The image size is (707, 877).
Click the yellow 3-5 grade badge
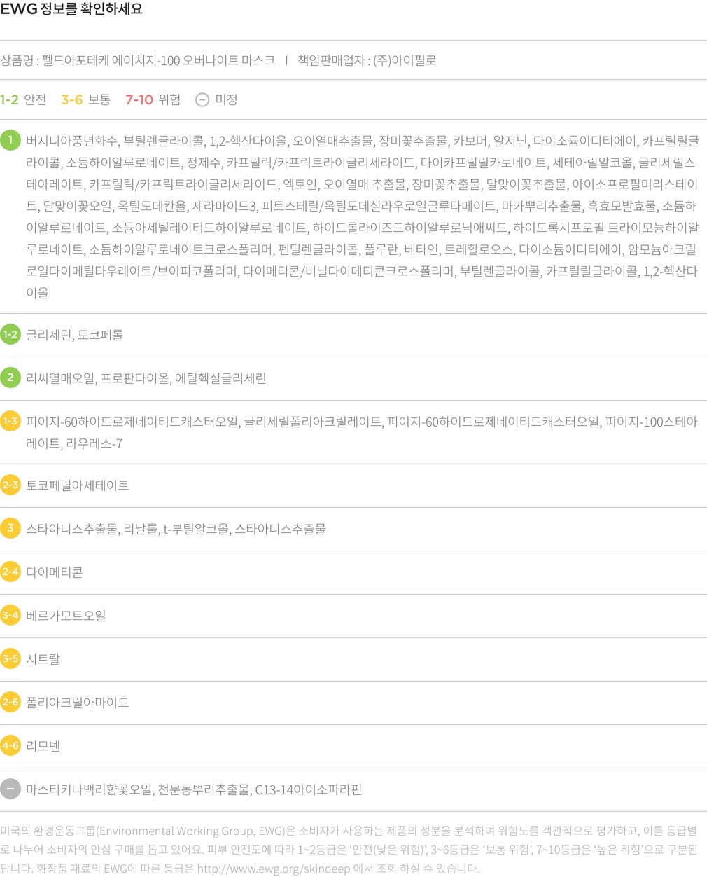pyautogui.click(x=10, y=658)
